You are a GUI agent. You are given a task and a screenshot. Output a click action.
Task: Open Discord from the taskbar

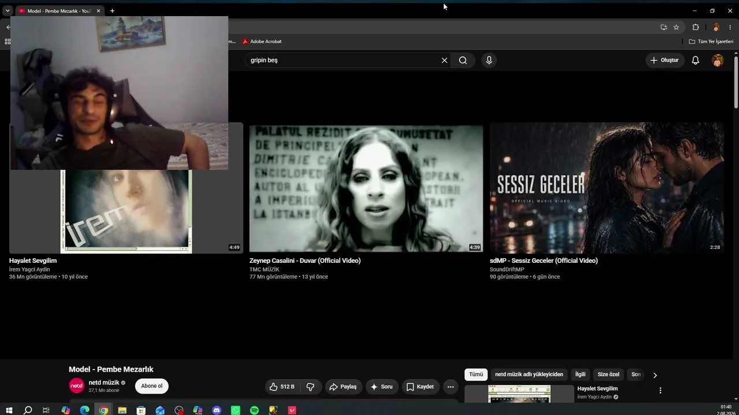click(217, 410)
